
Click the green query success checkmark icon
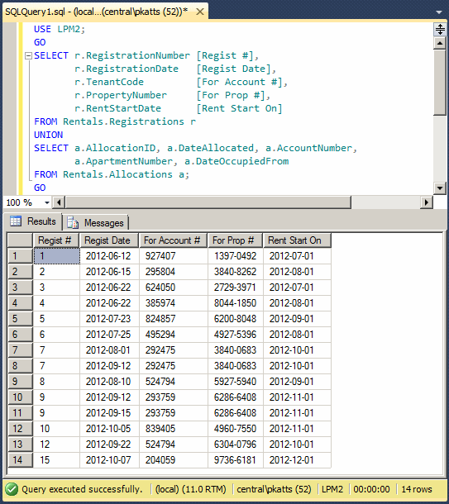pos(12,489)
